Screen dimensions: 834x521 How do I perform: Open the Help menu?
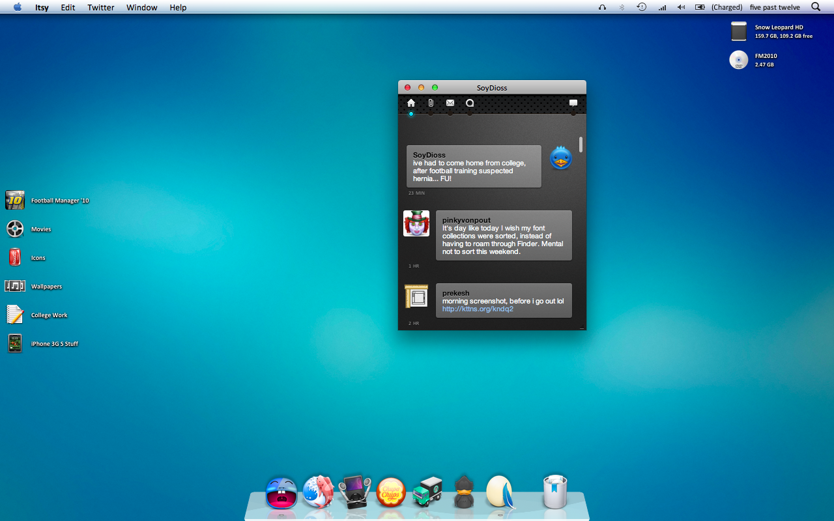(178, 7)
